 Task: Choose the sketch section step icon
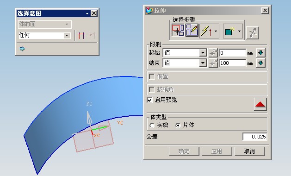[x=192, y=31]
